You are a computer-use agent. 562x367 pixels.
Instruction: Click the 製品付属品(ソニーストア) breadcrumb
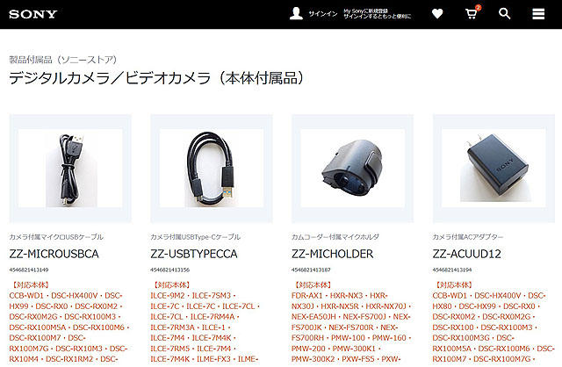click(63, 60)
